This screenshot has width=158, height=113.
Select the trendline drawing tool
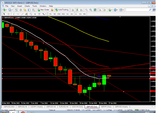(22, 14)
